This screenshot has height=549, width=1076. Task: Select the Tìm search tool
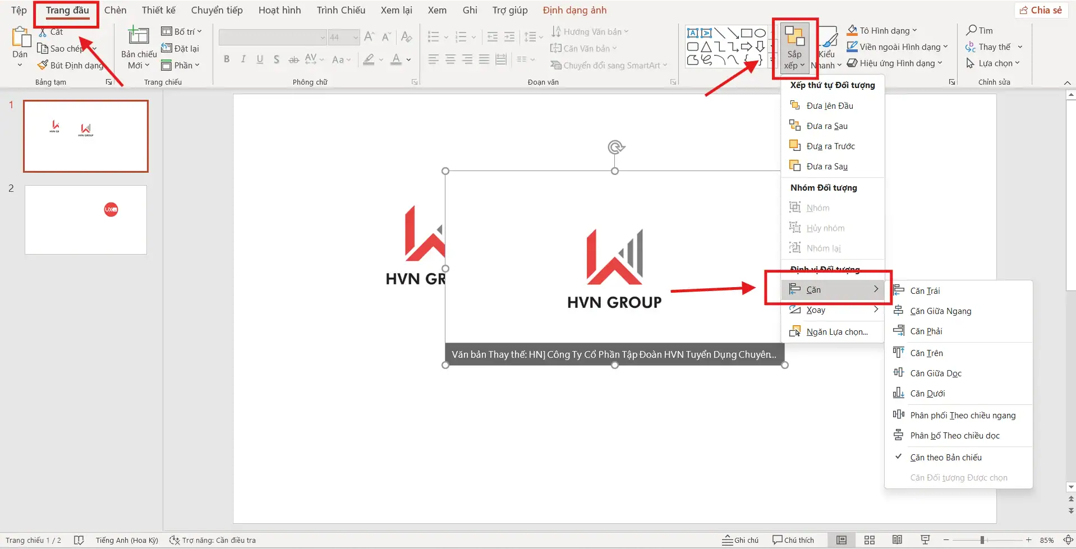[981, 30]
